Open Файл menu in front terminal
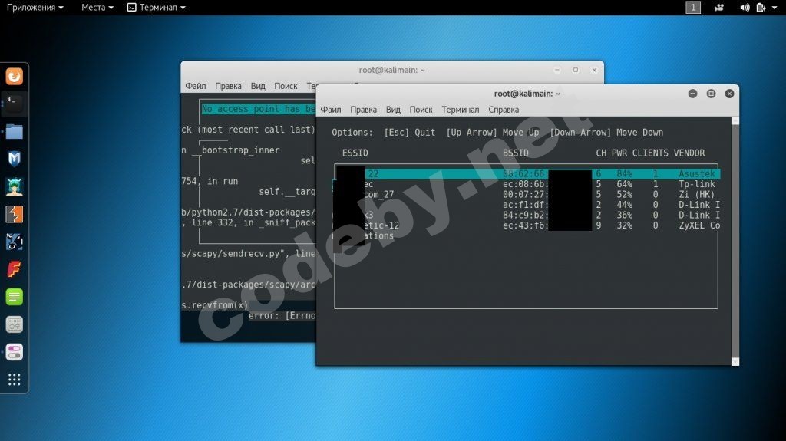786x441 pixels. [x=330, y=109]
